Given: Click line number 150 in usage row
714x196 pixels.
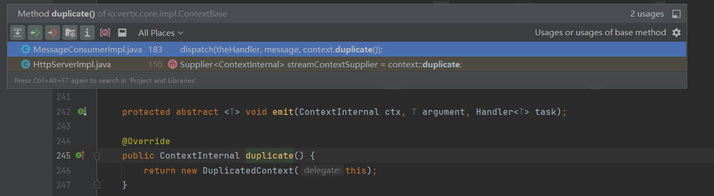Looking at the screenshot, I should coord(155,64).
